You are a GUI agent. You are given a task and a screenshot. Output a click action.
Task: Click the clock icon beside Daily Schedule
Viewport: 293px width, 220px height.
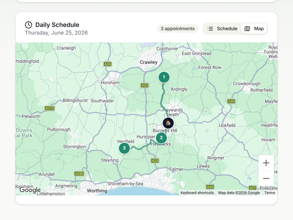tap(29, 25)
